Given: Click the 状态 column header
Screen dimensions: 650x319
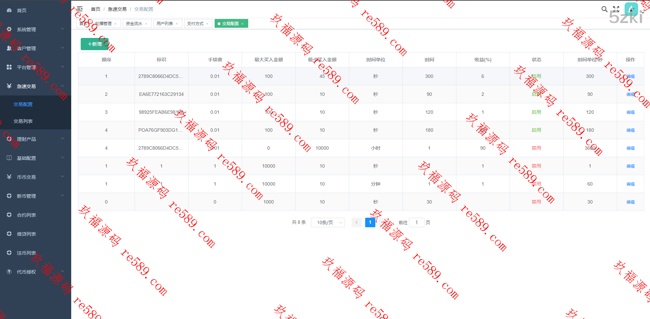Looking at the screenshot, I should (x=536, y=60).
